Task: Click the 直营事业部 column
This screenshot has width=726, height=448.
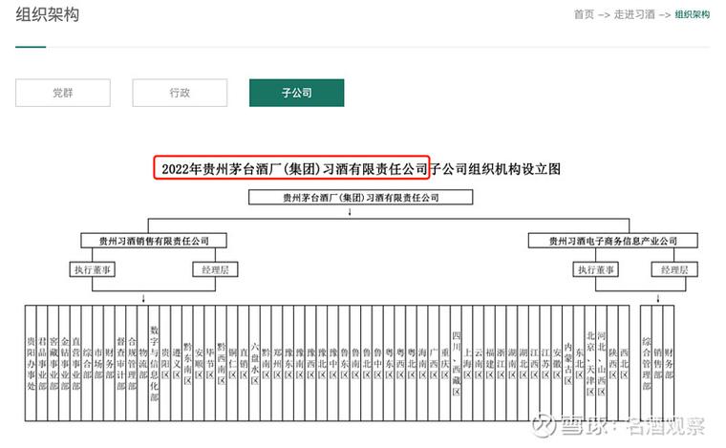Action: coord(75,363)
